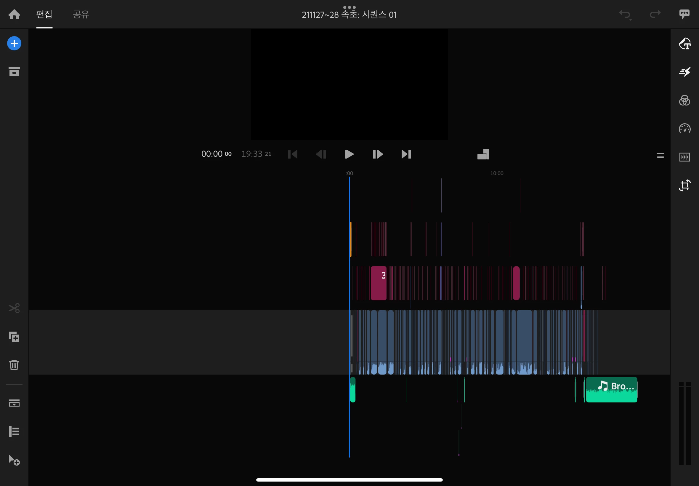Toggle the aspect ratio layout button
This screenshot has height=486, width=699.
(x=483, y=154)
